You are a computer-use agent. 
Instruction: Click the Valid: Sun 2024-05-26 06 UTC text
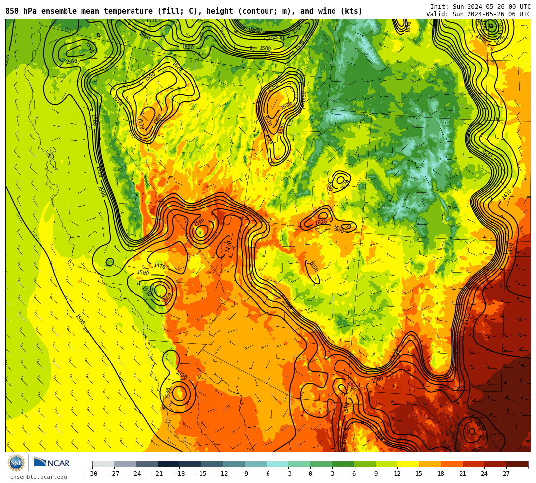[478, 14]
